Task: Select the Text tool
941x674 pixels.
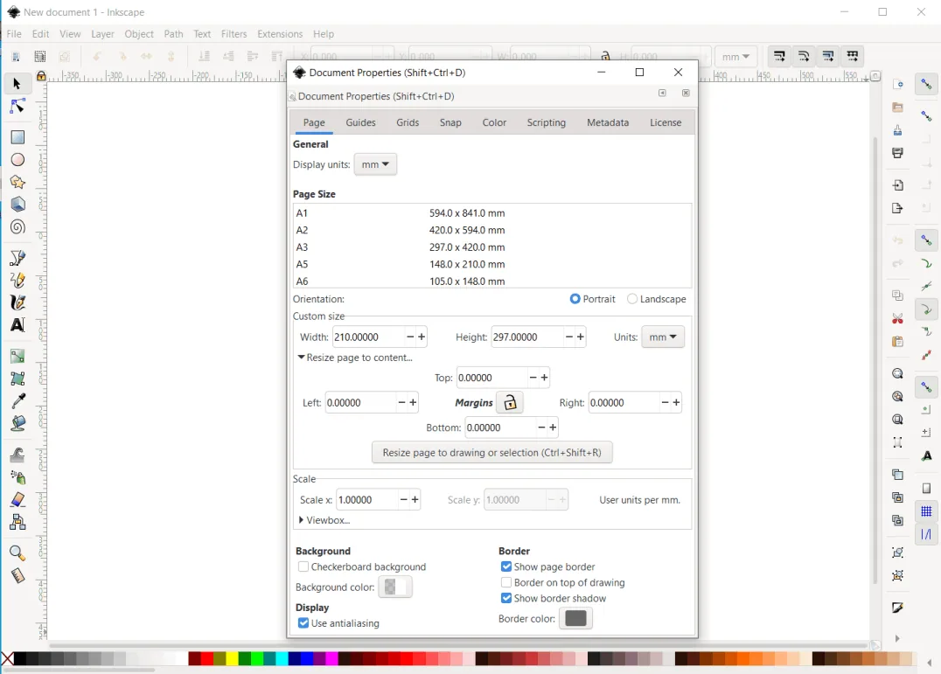Action: [17, 325]
